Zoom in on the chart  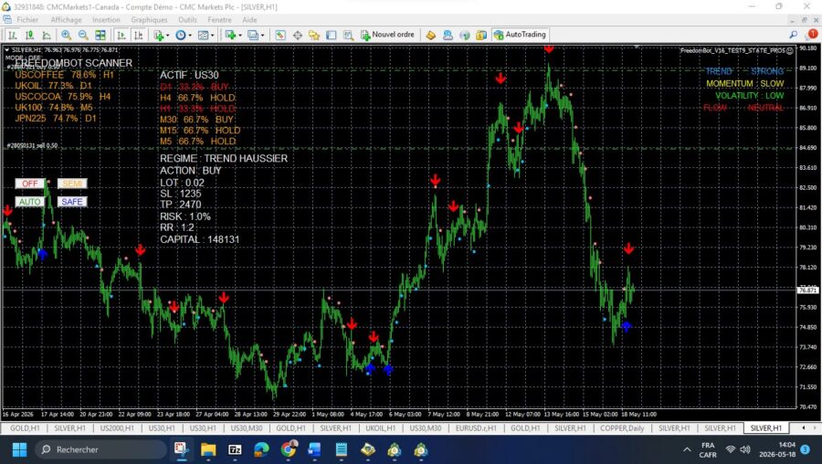(66, 35)
